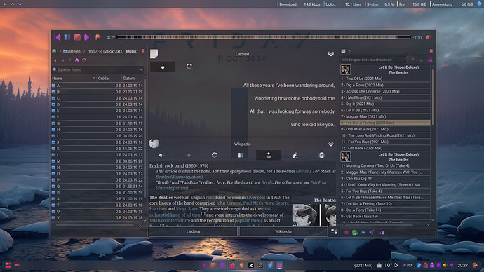
Task: Expand the playlist breadcrumb arrow
Action: point(349,51)
